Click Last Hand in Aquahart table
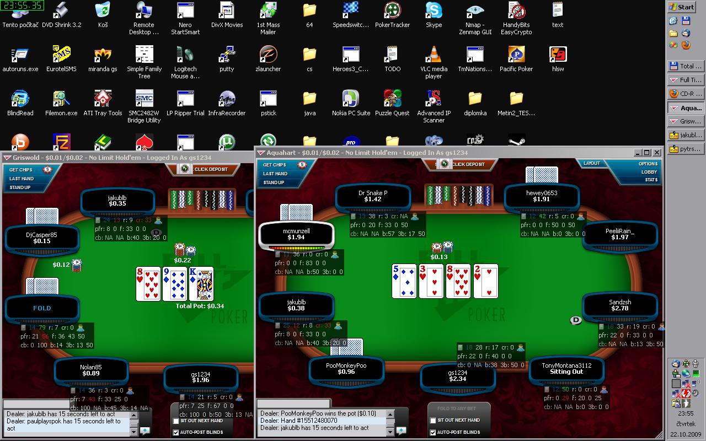Screen dimensions: 706x441 click(x=275, y=174)
